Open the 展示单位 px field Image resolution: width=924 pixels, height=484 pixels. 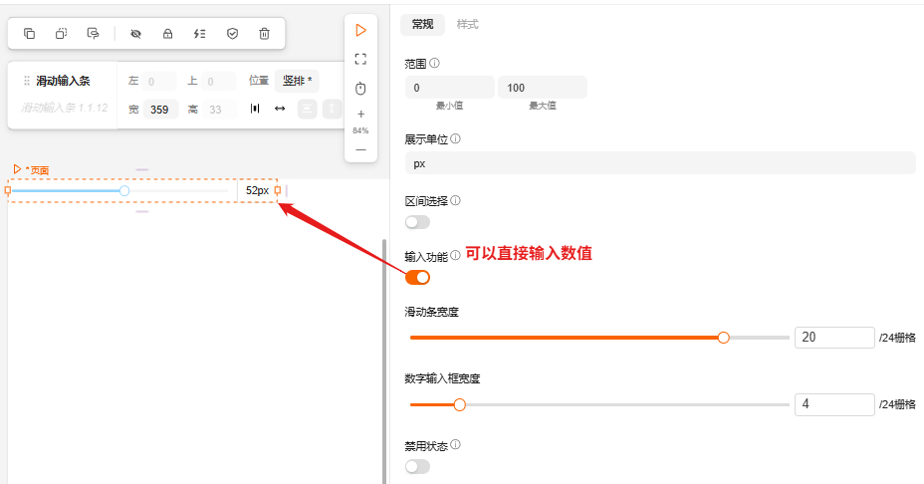[659, 163]
